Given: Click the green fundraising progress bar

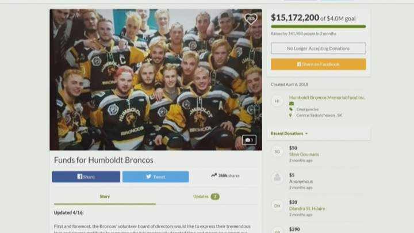Looking at the screenshot, I should [318, 26].
